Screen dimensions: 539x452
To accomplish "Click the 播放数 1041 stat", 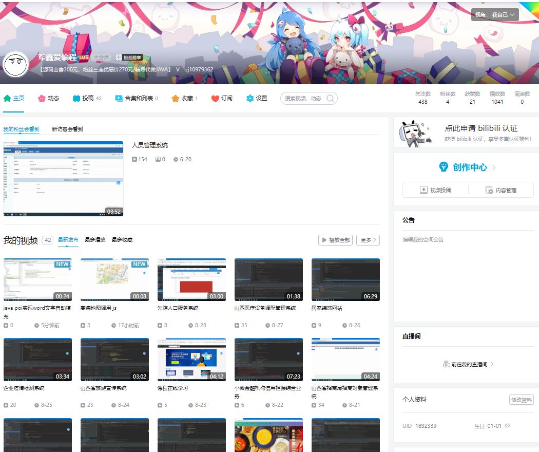I will 497,98.
